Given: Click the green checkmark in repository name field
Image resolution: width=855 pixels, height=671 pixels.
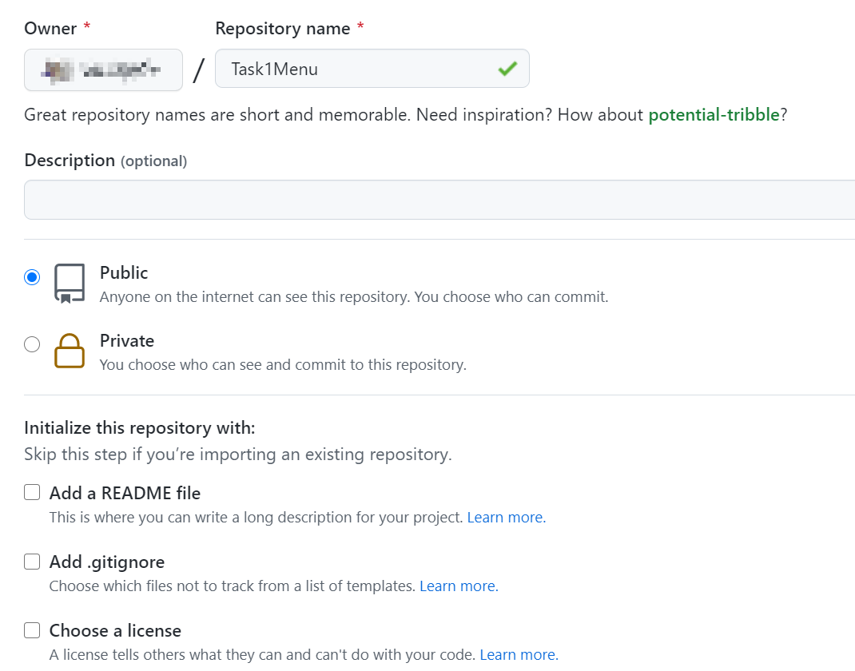Looking at the screenshot, I should tap(507, 69).
